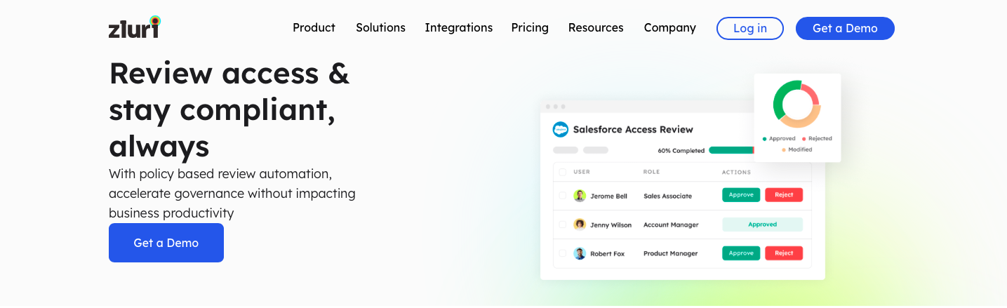Viewport: 1007px width, 308px height.
Task: Click the orange Modified legend dot
Action: tap(784, 149)
